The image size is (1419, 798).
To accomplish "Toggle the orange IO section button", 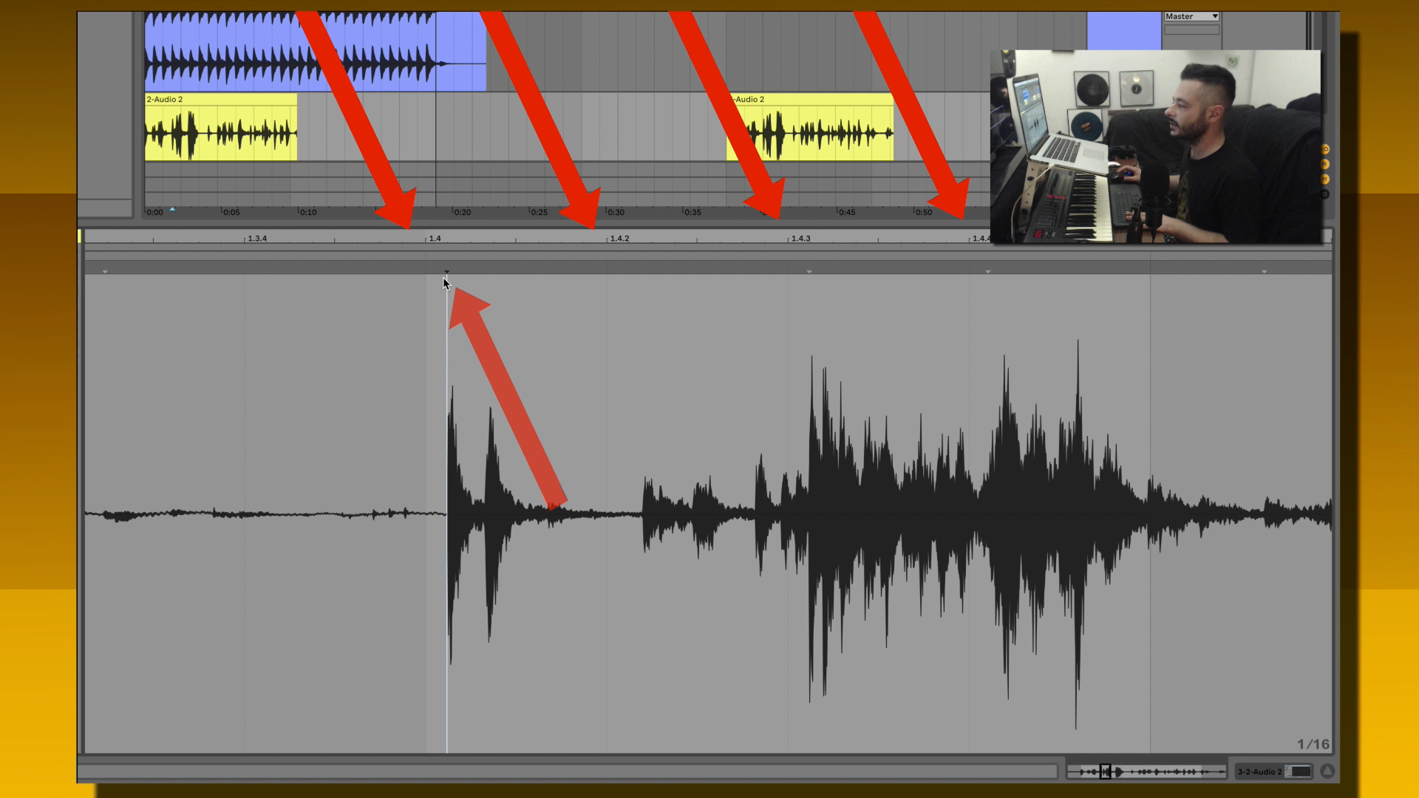I will [1325, 149].
